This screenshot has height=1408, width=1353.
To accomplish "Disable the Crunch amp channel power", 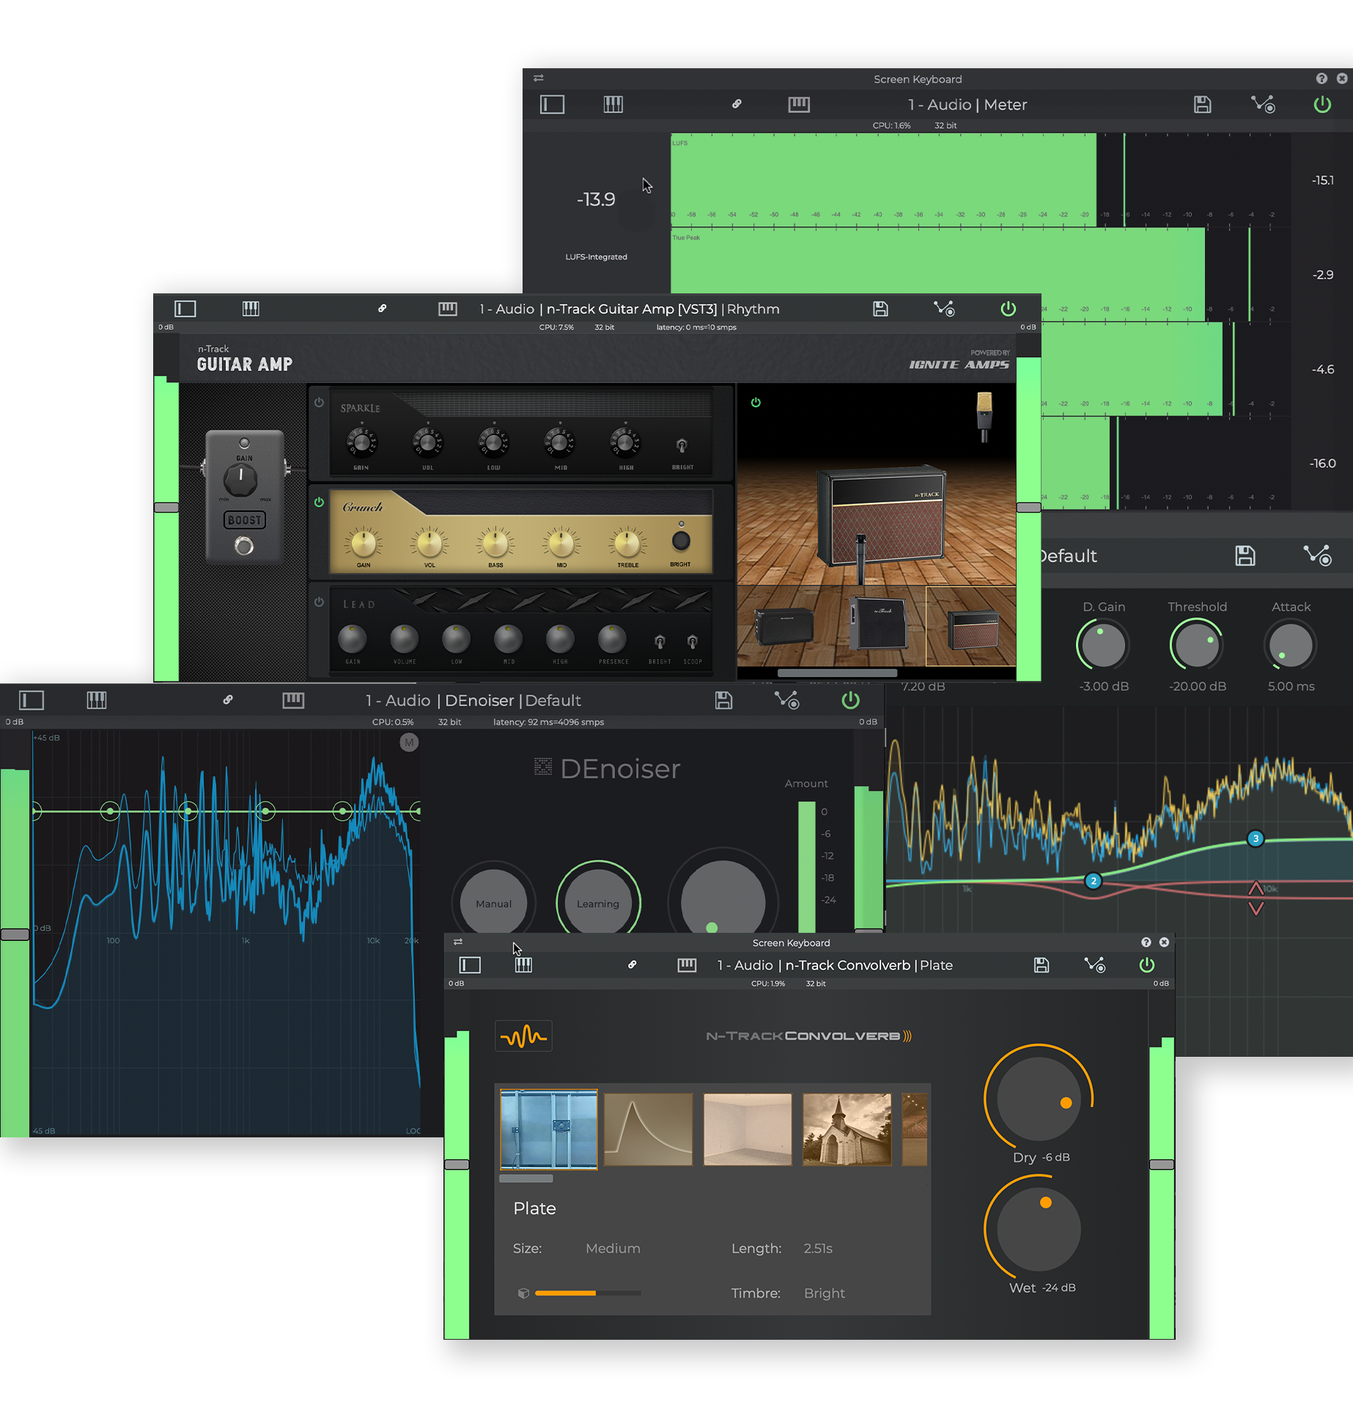I will tap(319, 502).
